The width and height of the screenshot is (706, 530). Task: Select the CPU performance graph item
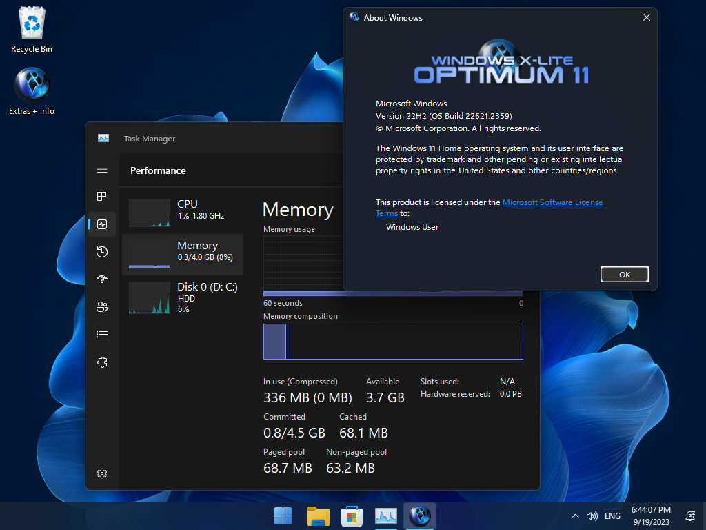pos(182,213)
